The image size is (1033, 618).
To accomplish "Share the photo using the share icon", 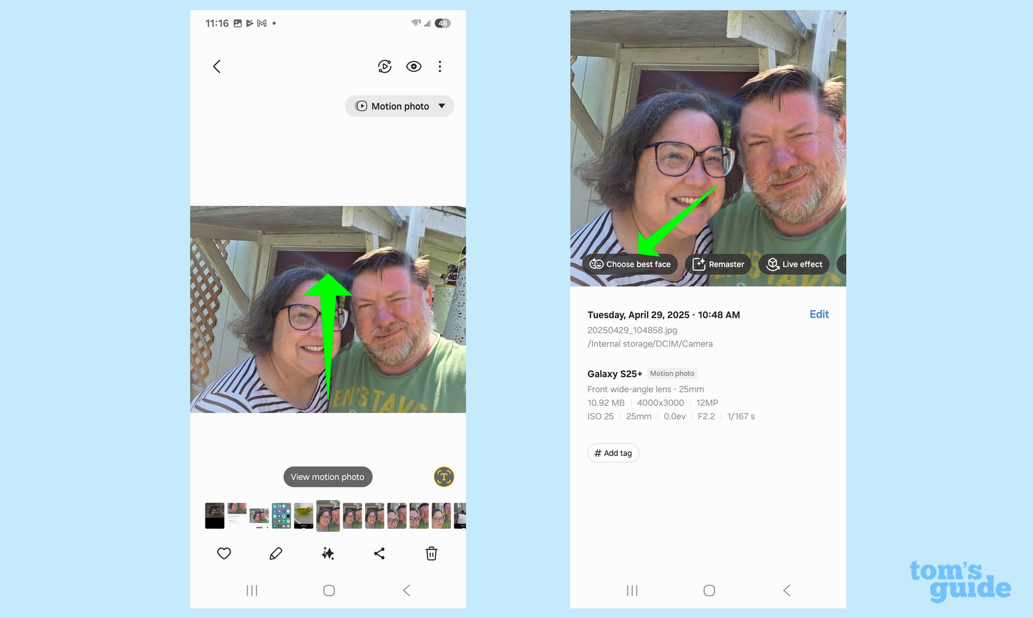I will tap(379, 554).
